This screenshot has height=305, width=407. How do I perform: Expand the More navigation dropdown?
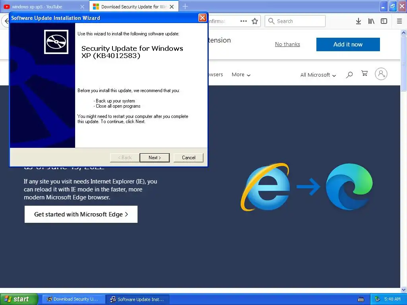pos(241,75)
